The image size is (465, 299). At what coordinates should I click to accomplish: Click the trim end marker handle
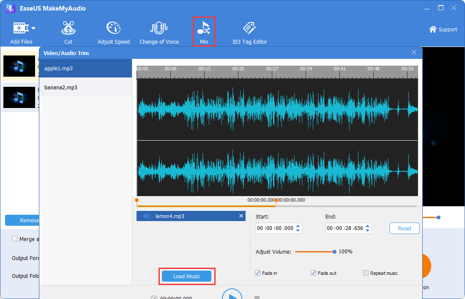[x=276, y=200]
